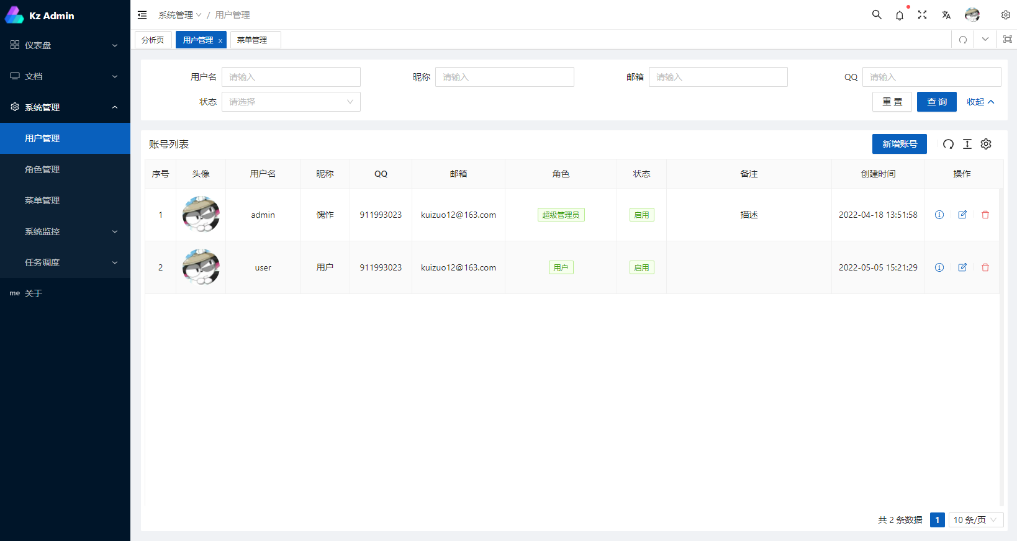Click the 新增账号 button
Viewport: 1017px width, 541px height.
[899, 144]
